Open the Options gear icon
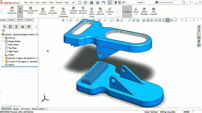 123,3
